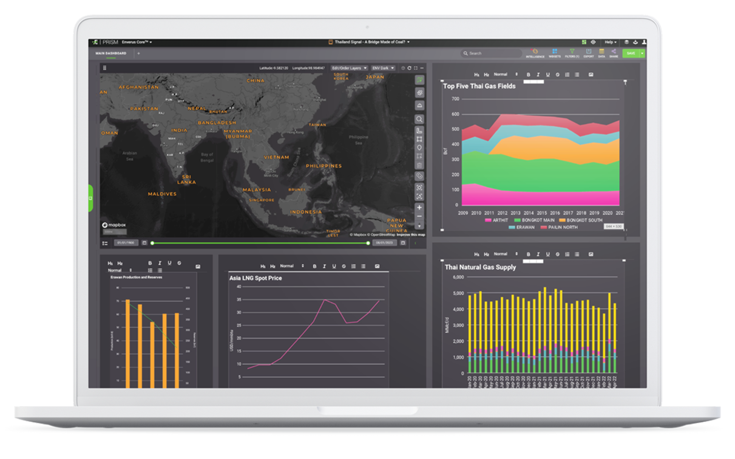Insert image in Top Five Thai Gas Fields editor
Image resolution: width=735 pixels, height=459 pixels.
pos(591,75)
